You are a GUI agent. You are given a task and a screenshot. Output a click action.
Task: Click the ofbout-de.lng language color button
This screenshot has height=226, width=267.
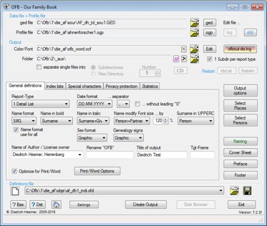pyautogui.click(x=241, y=49)
